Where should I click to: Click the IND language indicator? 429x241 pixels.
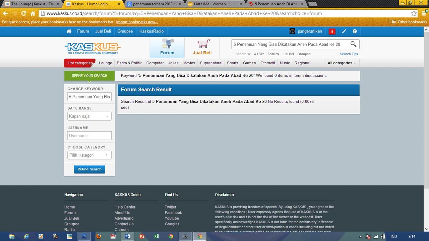[x=394, y=237]
